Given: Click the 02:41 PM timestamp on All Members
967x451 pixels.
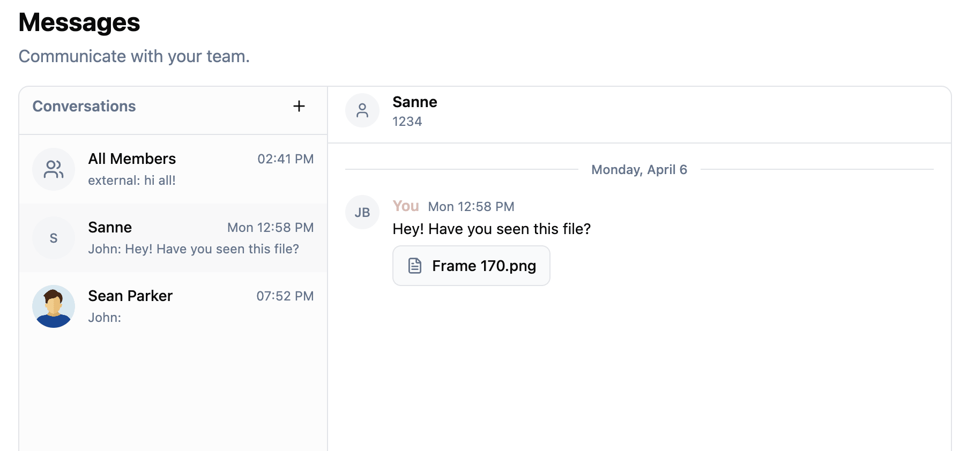Looking at the screenshot, I should (x=286, y=159).
